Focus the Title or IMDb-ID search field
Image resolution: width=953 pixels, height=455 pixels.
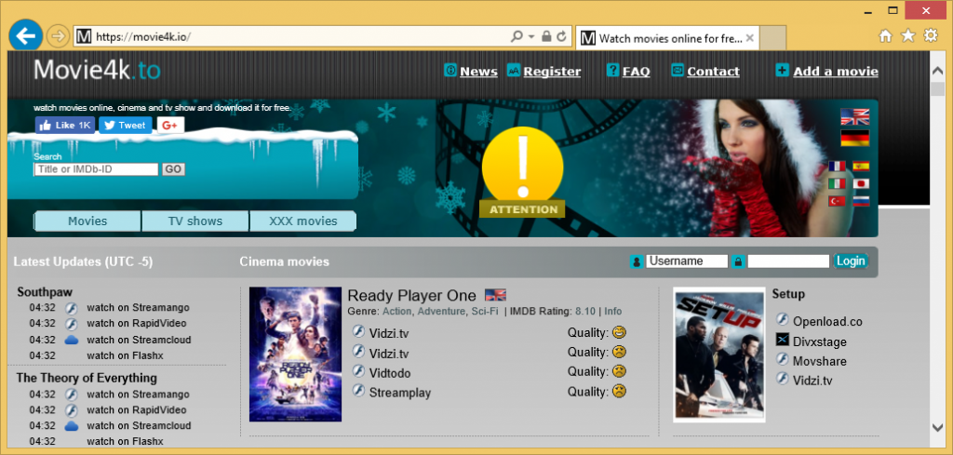pyautogui.click(x=96, y=169)
